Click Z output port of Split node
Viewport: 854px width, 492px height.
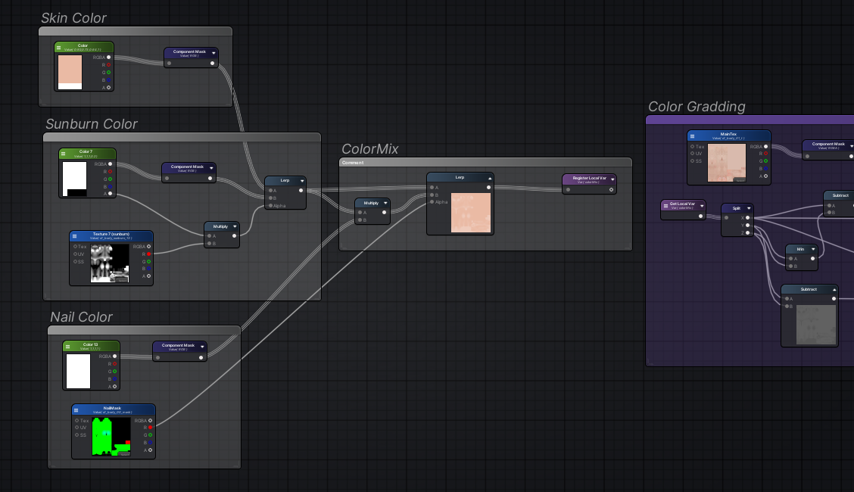pyautogui.click(x=748, y=233)
